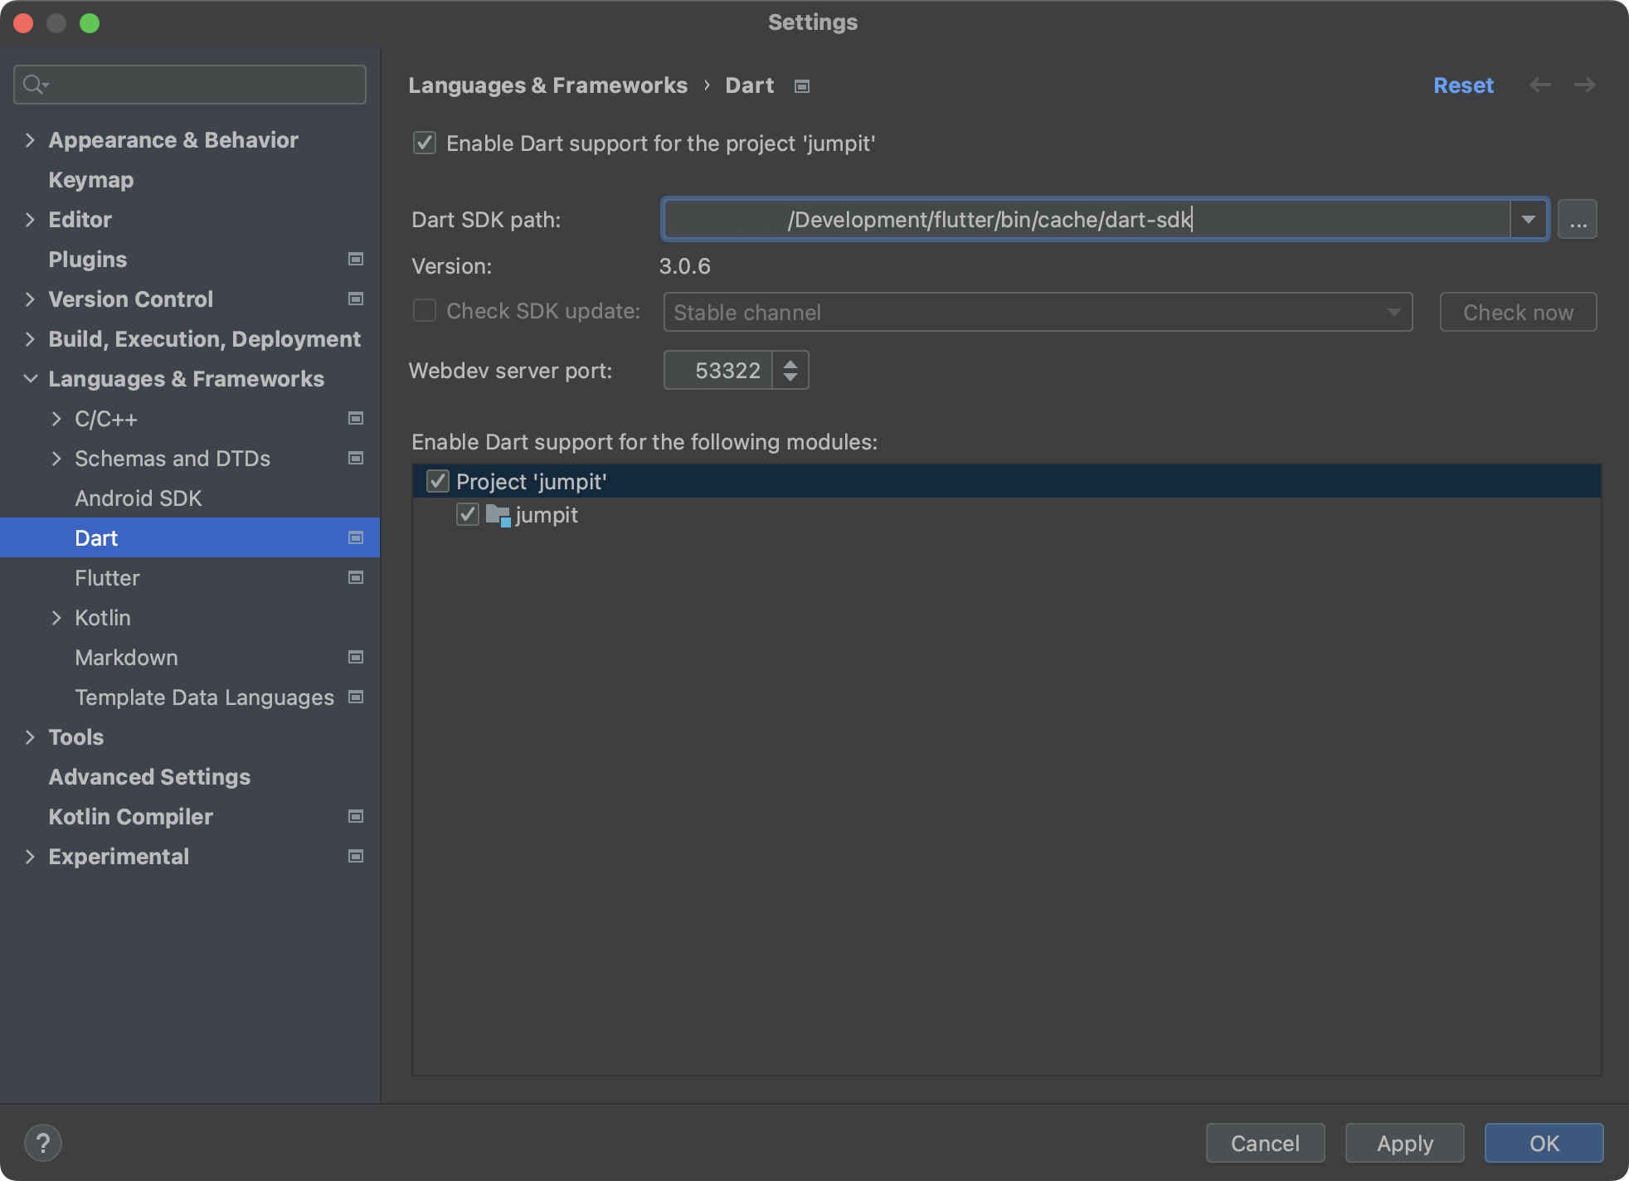The width and height of the screenshot is (1629, 1181).
Task: Click the Reset link
Action: pyautogui.click(x=1463, y=85)
